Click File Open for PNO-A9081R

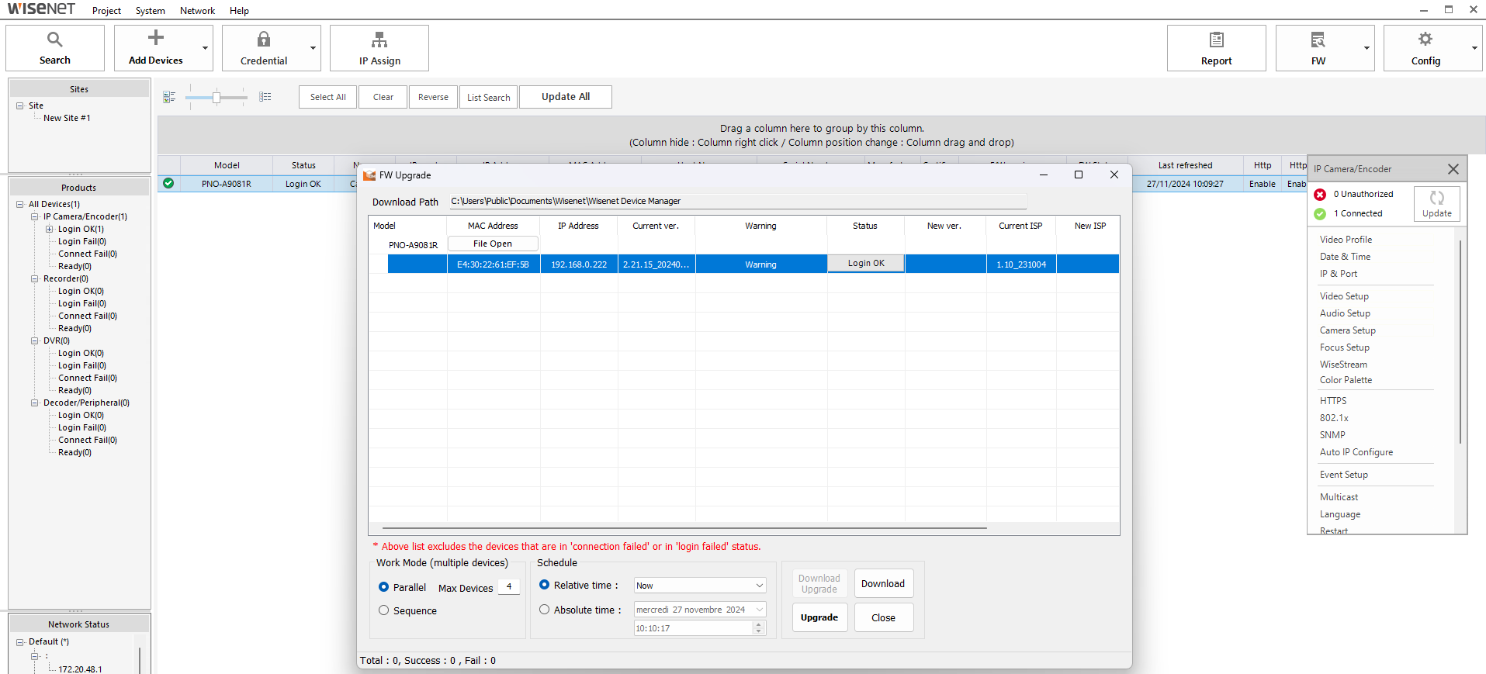coord(493,244)
